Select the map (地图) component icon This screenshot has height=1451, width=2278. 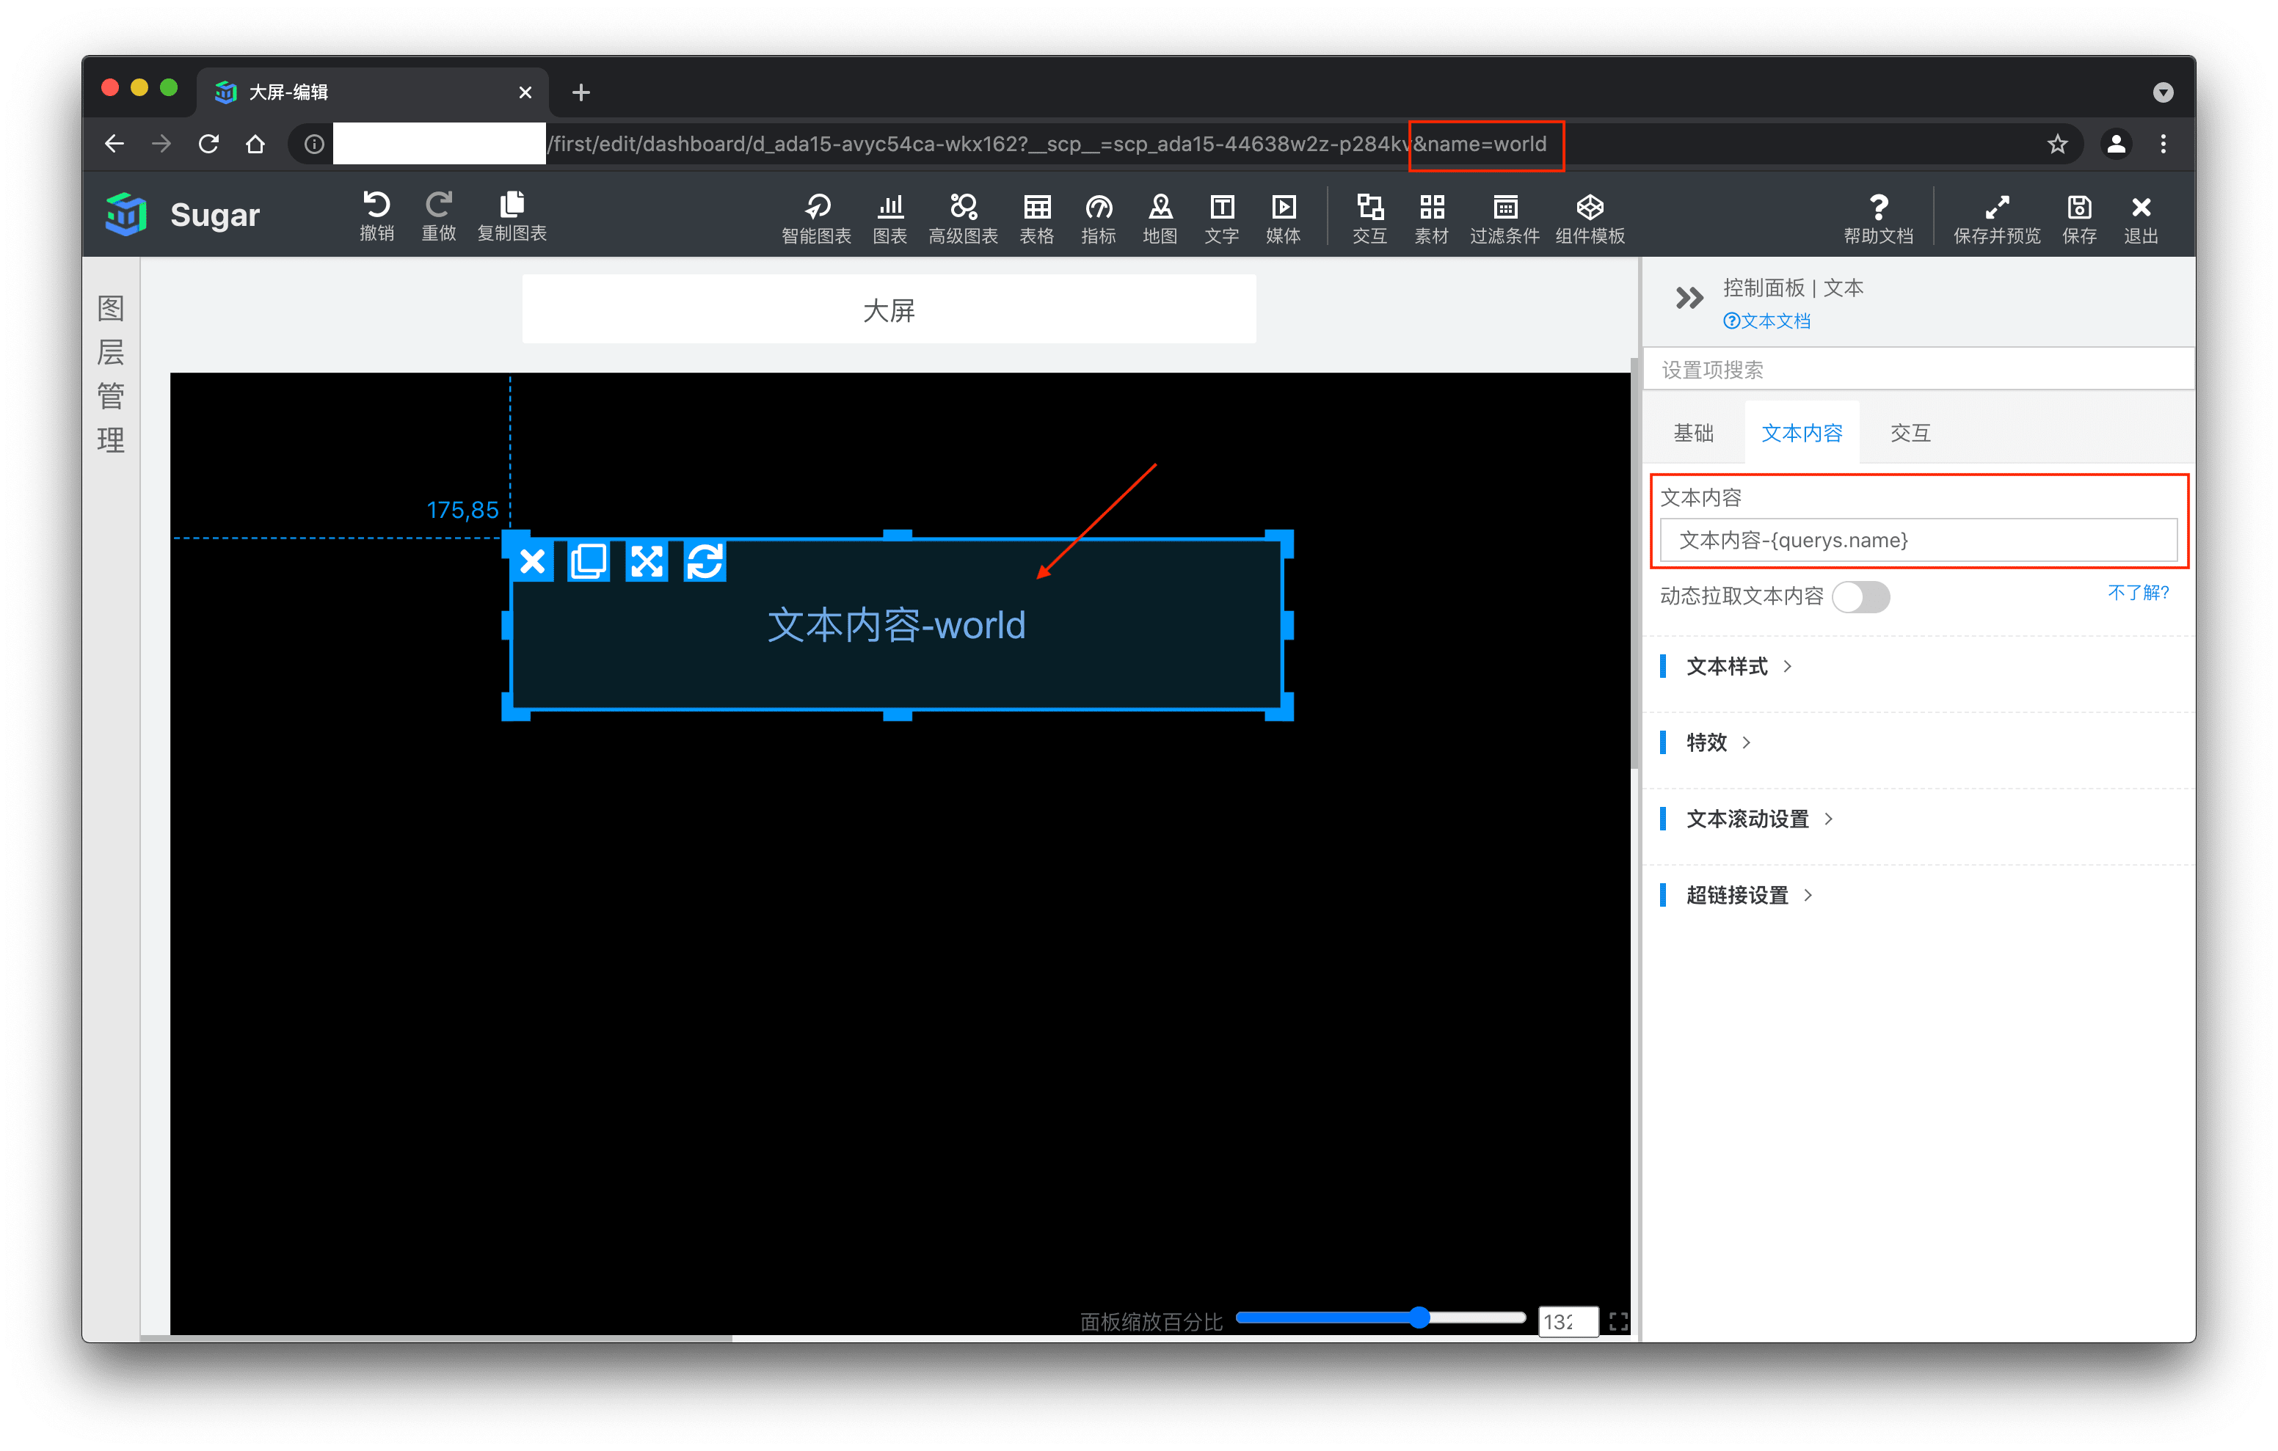point(1160,207)
